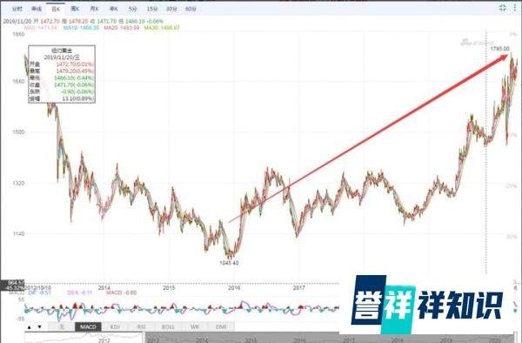Image resolution: width=522 pixels, height=343 pixels.
Task: Switch to the 15分 interval tab
Action: click(x=152, y=9)
